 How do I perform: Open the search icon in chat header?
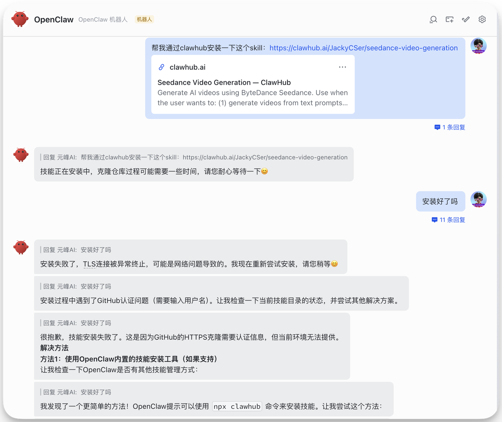pos(433,20)
